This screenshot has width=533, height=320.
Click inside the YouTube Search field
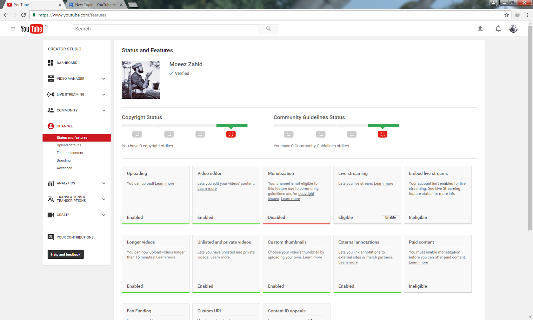pyautogui.click(x=166, y=29)
